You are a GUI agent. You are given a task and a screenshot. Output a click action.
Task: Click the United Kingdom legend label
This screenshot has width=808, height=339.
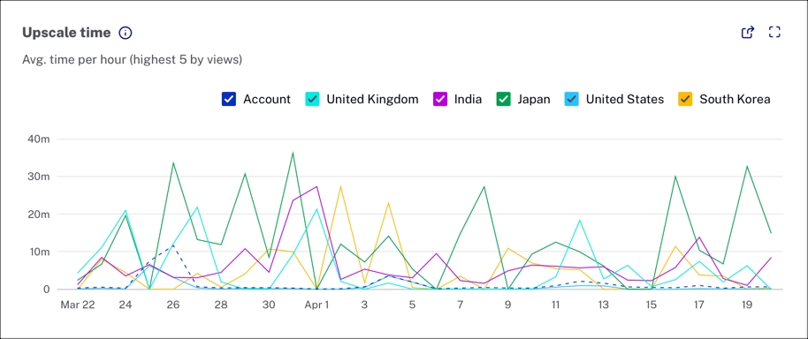(x=372, y=99)
